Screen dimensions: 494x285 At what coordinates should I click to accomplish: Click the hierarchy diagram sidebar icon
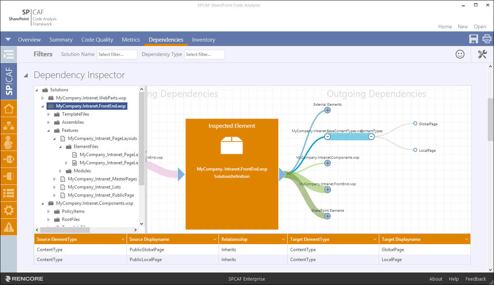click(8, 126)
